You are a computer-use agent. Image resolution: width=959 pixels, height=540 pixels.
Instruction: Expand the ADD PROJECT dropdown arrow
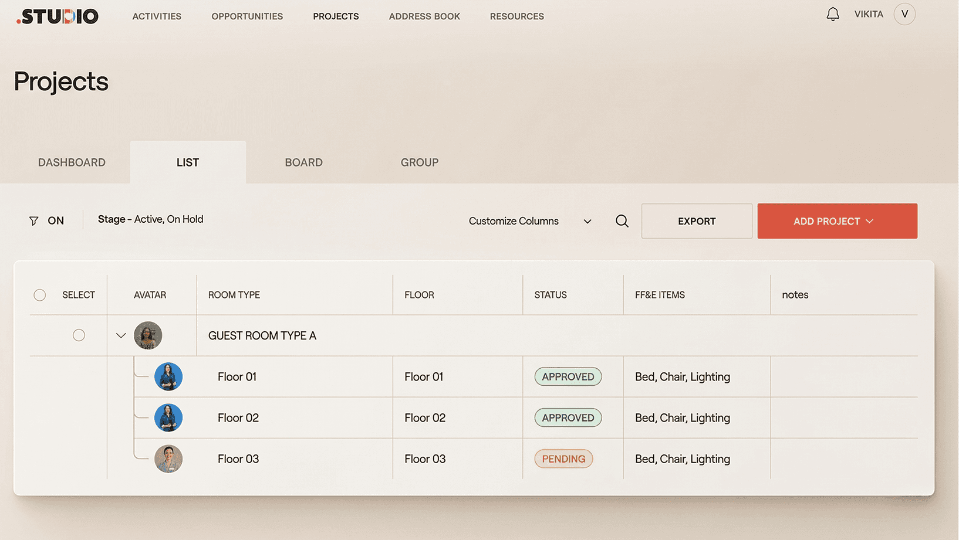tap(870, 221)
